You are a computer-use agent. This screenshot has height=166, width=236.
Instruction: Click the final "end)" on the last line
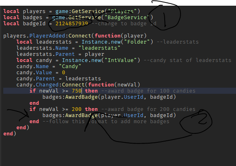pos(10,134)
